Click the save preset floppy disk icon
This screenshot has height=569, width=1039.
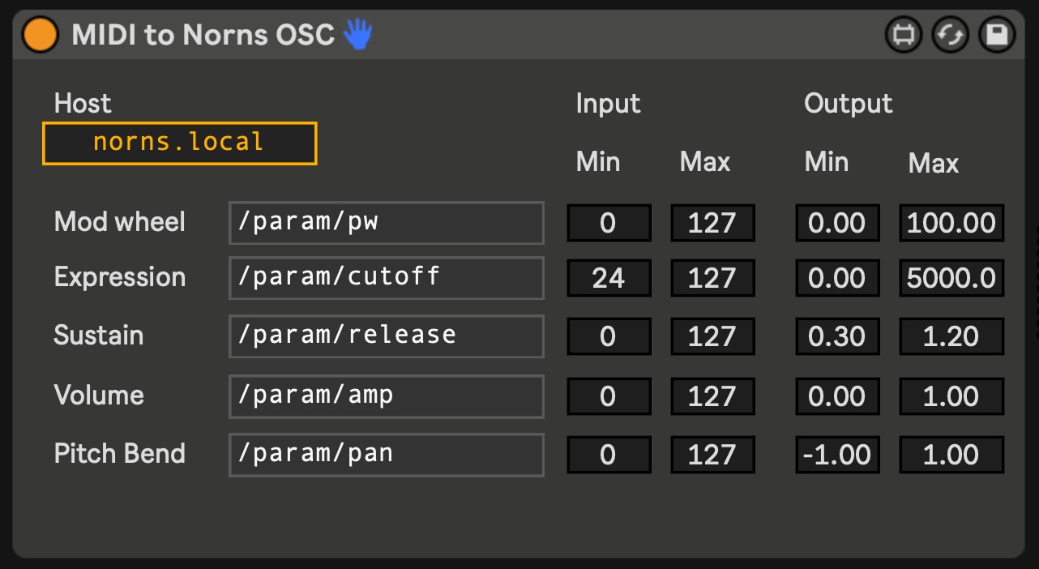coord(997,36)
